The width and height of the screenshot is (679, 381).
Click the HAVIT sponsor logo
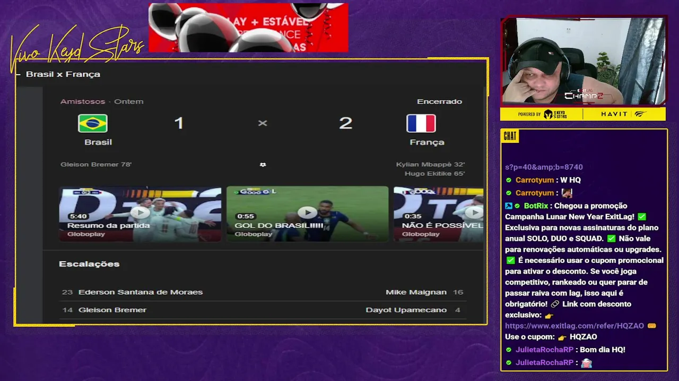[614, 114]
